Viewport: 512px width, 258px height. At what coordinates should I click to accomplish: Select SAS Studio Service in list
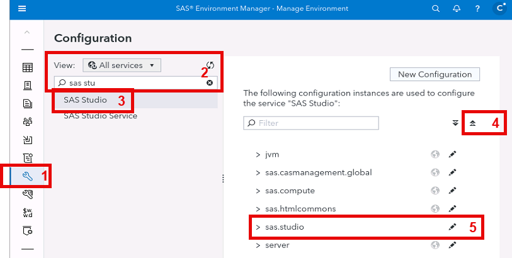(100, 116)
